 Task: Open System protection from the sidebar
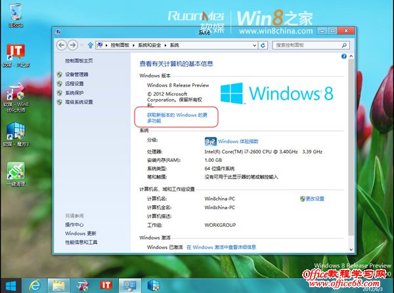(74, 93)
